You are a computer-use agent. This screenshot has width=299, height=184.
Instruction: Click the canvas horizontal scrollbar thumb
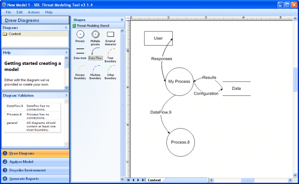click(x=247, y=180)
